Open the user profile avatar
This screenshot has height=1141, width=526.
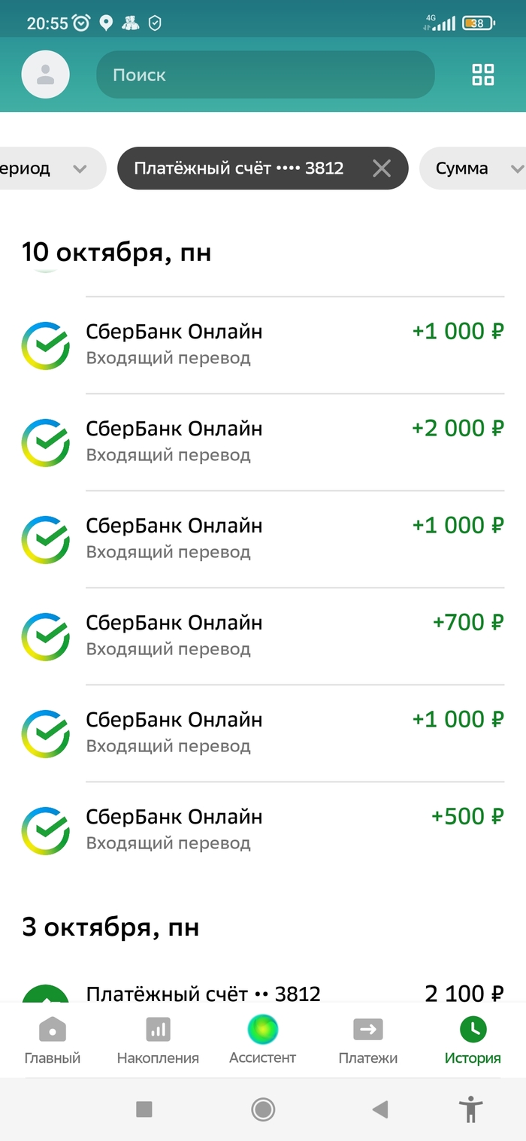46,74
